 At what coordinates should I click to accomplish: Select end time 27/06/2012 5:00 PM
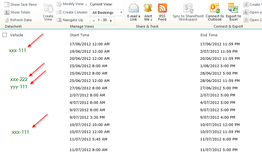click(x=219, y=88)
